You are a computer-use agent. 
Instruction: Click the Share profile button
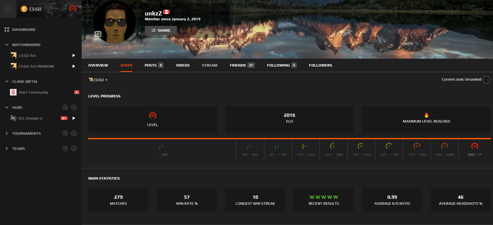point(161,30)
